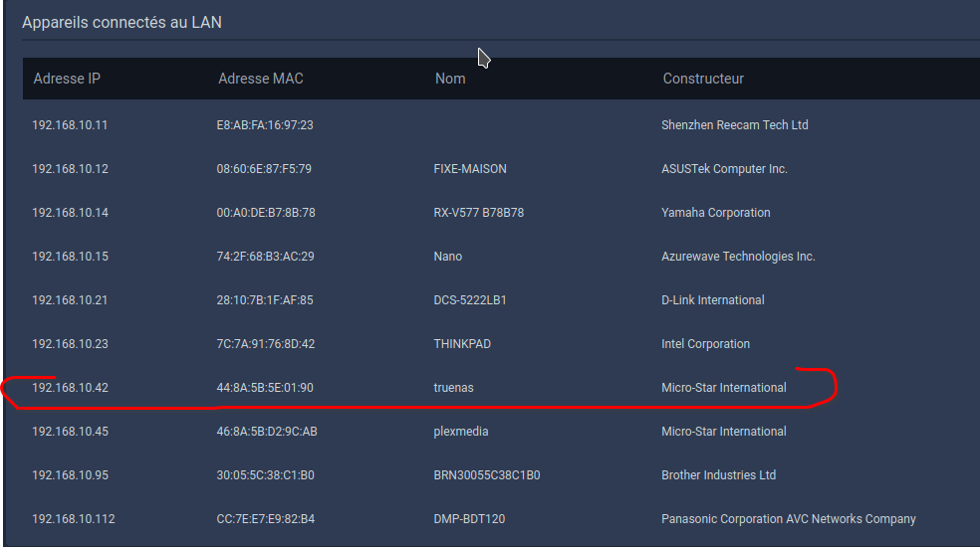
Task: Click the Adresse MAC column header
Action: (x=261, y=79)
